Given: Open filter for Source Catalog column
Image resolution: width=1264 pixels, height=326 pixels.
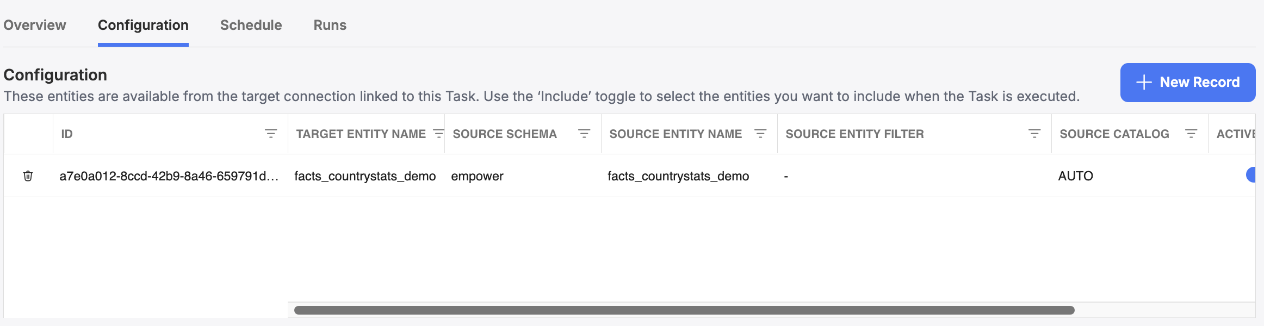Looking at the screenshot, I should [x=1191, y=134].
